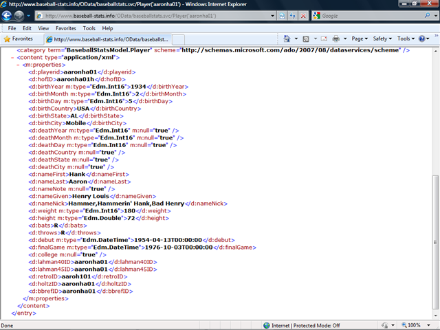The height and width of the screenshot is (330, 440).
Task: Click the Internet Explorer title bar icon
Action: pos(3,4)
